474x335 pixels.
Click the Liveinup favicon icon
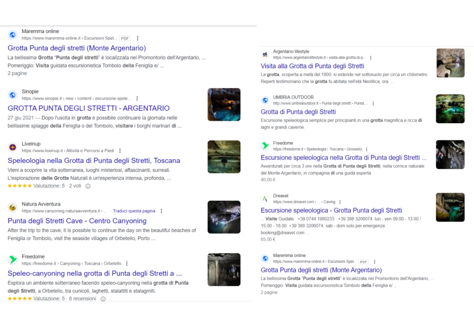pyautogui.click(x=12, y=147)
